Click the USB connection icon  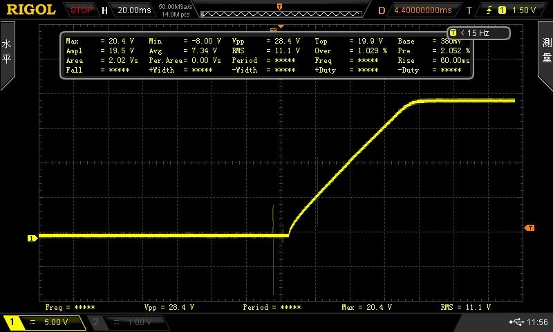pyautogui.click(x=516, y=322)
